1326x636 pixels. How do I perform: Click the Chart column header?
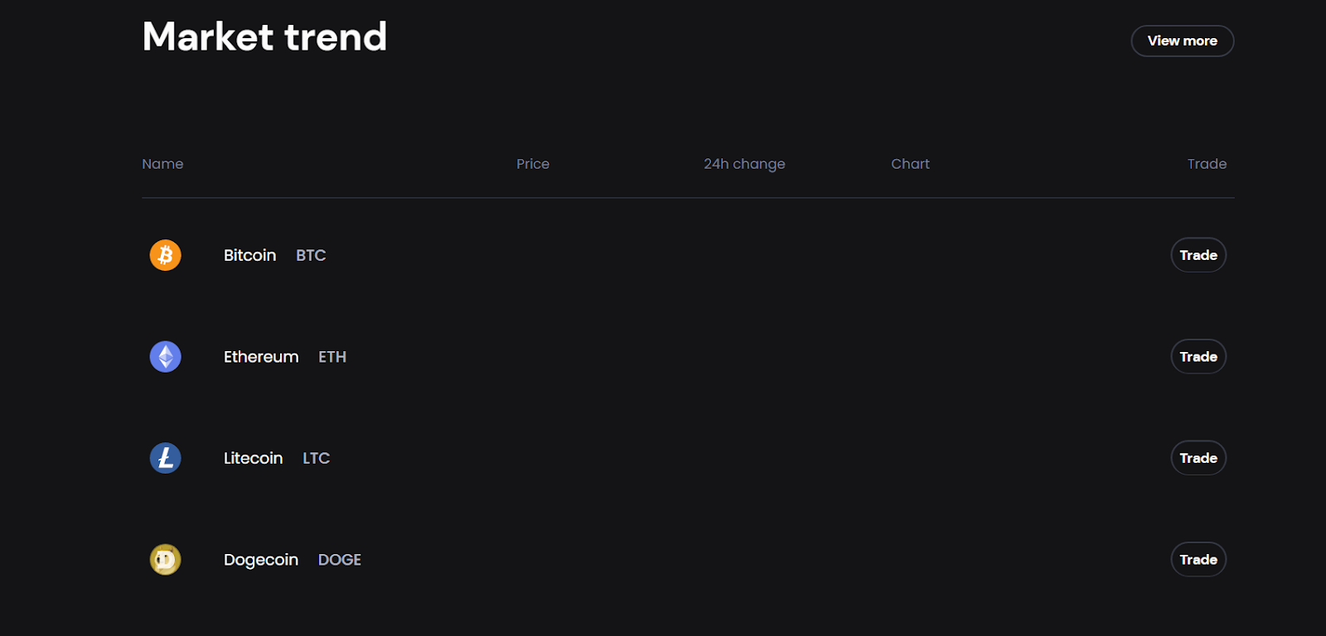pos(910,164)
